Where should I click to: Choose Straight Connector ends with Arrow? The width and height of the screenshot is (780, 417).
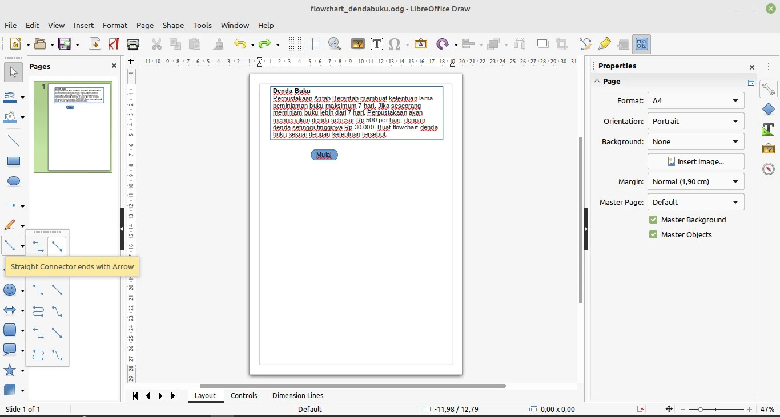click(57, 246)
